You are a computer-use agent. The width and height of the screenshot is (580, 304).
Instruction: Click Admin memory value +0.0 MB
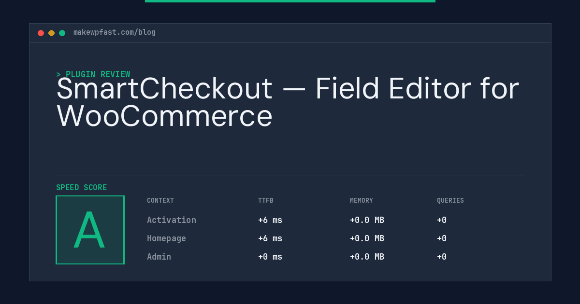(367, 257)
